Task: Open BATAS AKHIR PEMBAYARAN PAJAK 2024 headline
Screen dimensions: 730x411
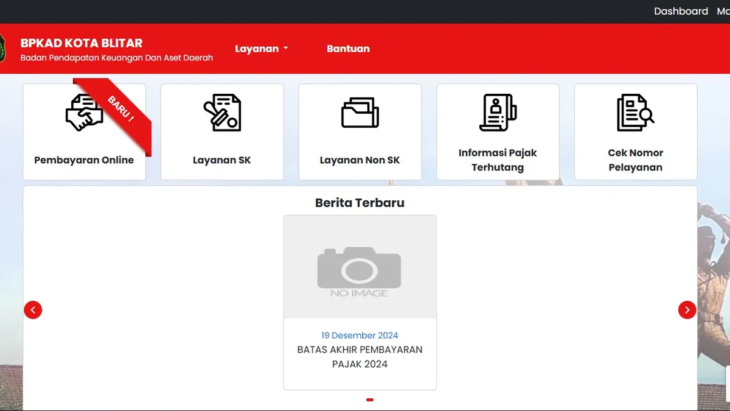Action: (x=360, y=357)
